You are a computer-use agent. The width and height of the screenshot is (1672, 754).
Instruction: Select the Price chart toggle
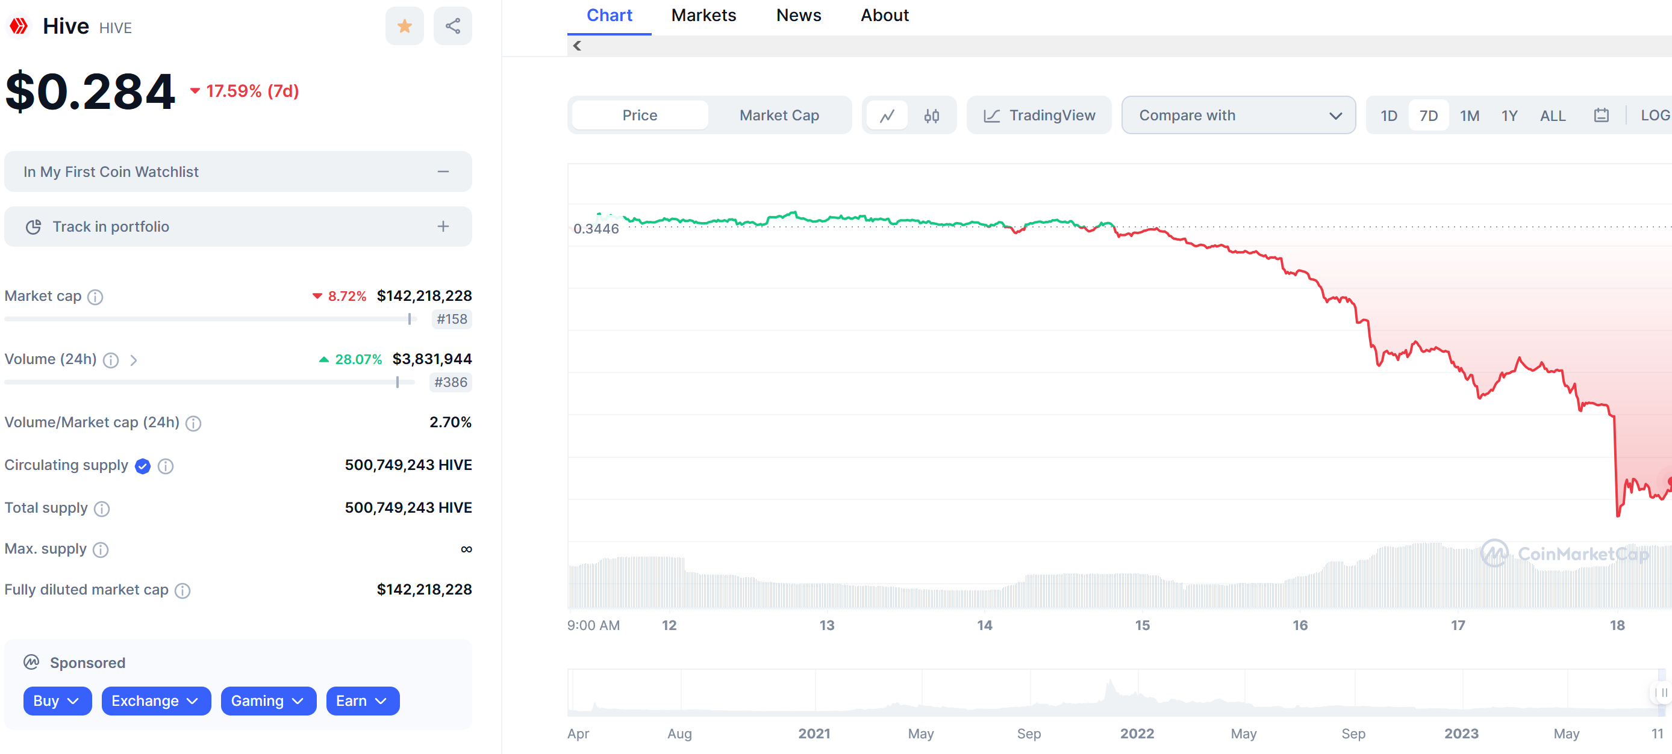pyautogui.click(x=639, y=116)
